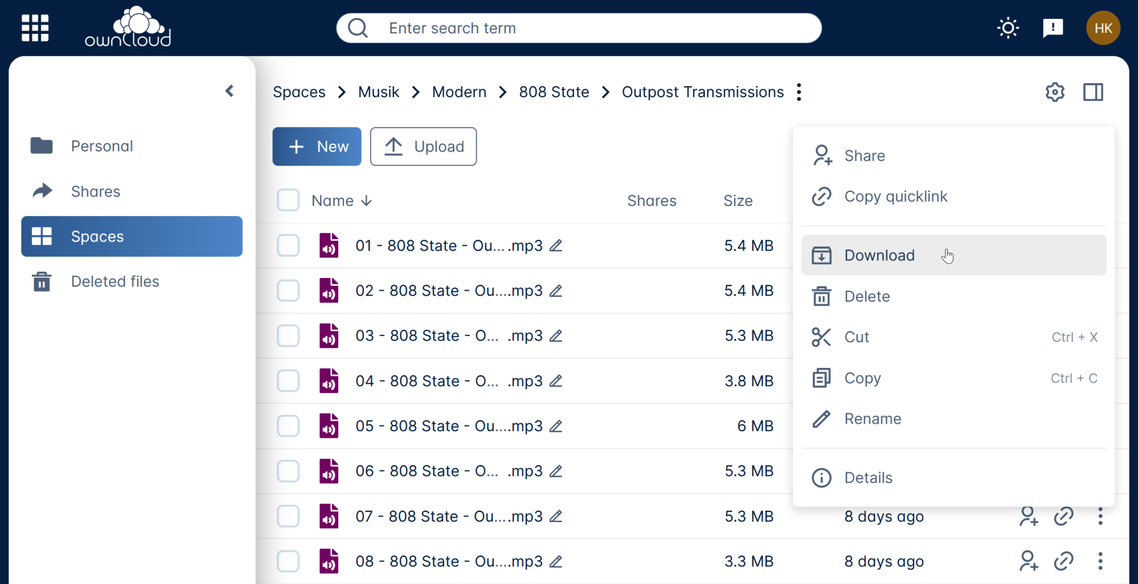Click copy link icon for track 07
The image size is (1138, 584).
pos(1063,516)
